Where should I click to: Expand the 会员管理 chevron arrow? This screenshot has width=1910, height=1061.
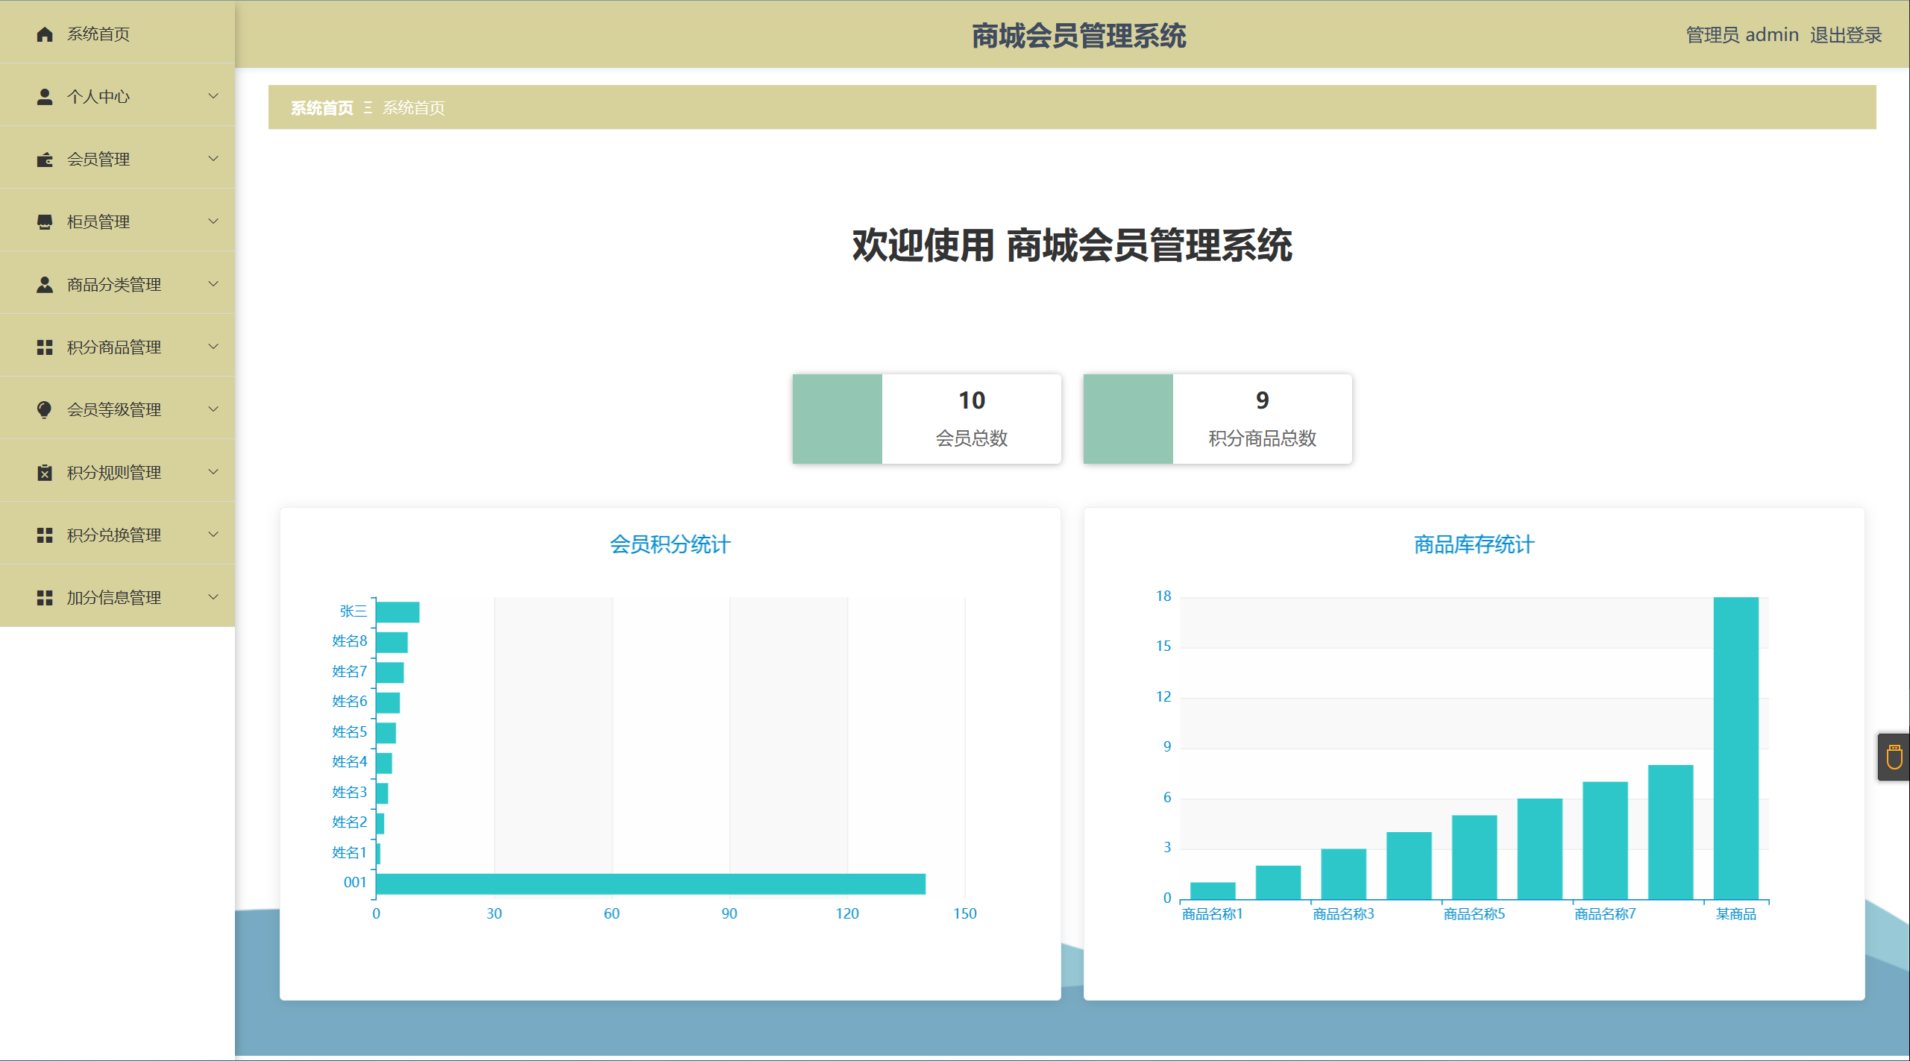(213, 159)
